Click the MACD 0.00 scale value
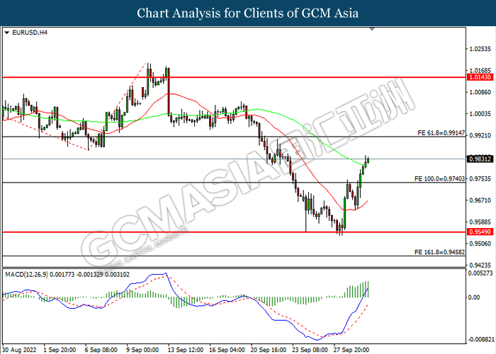The image size is (496, 354). pyautogui.click(x=474, y=297)
